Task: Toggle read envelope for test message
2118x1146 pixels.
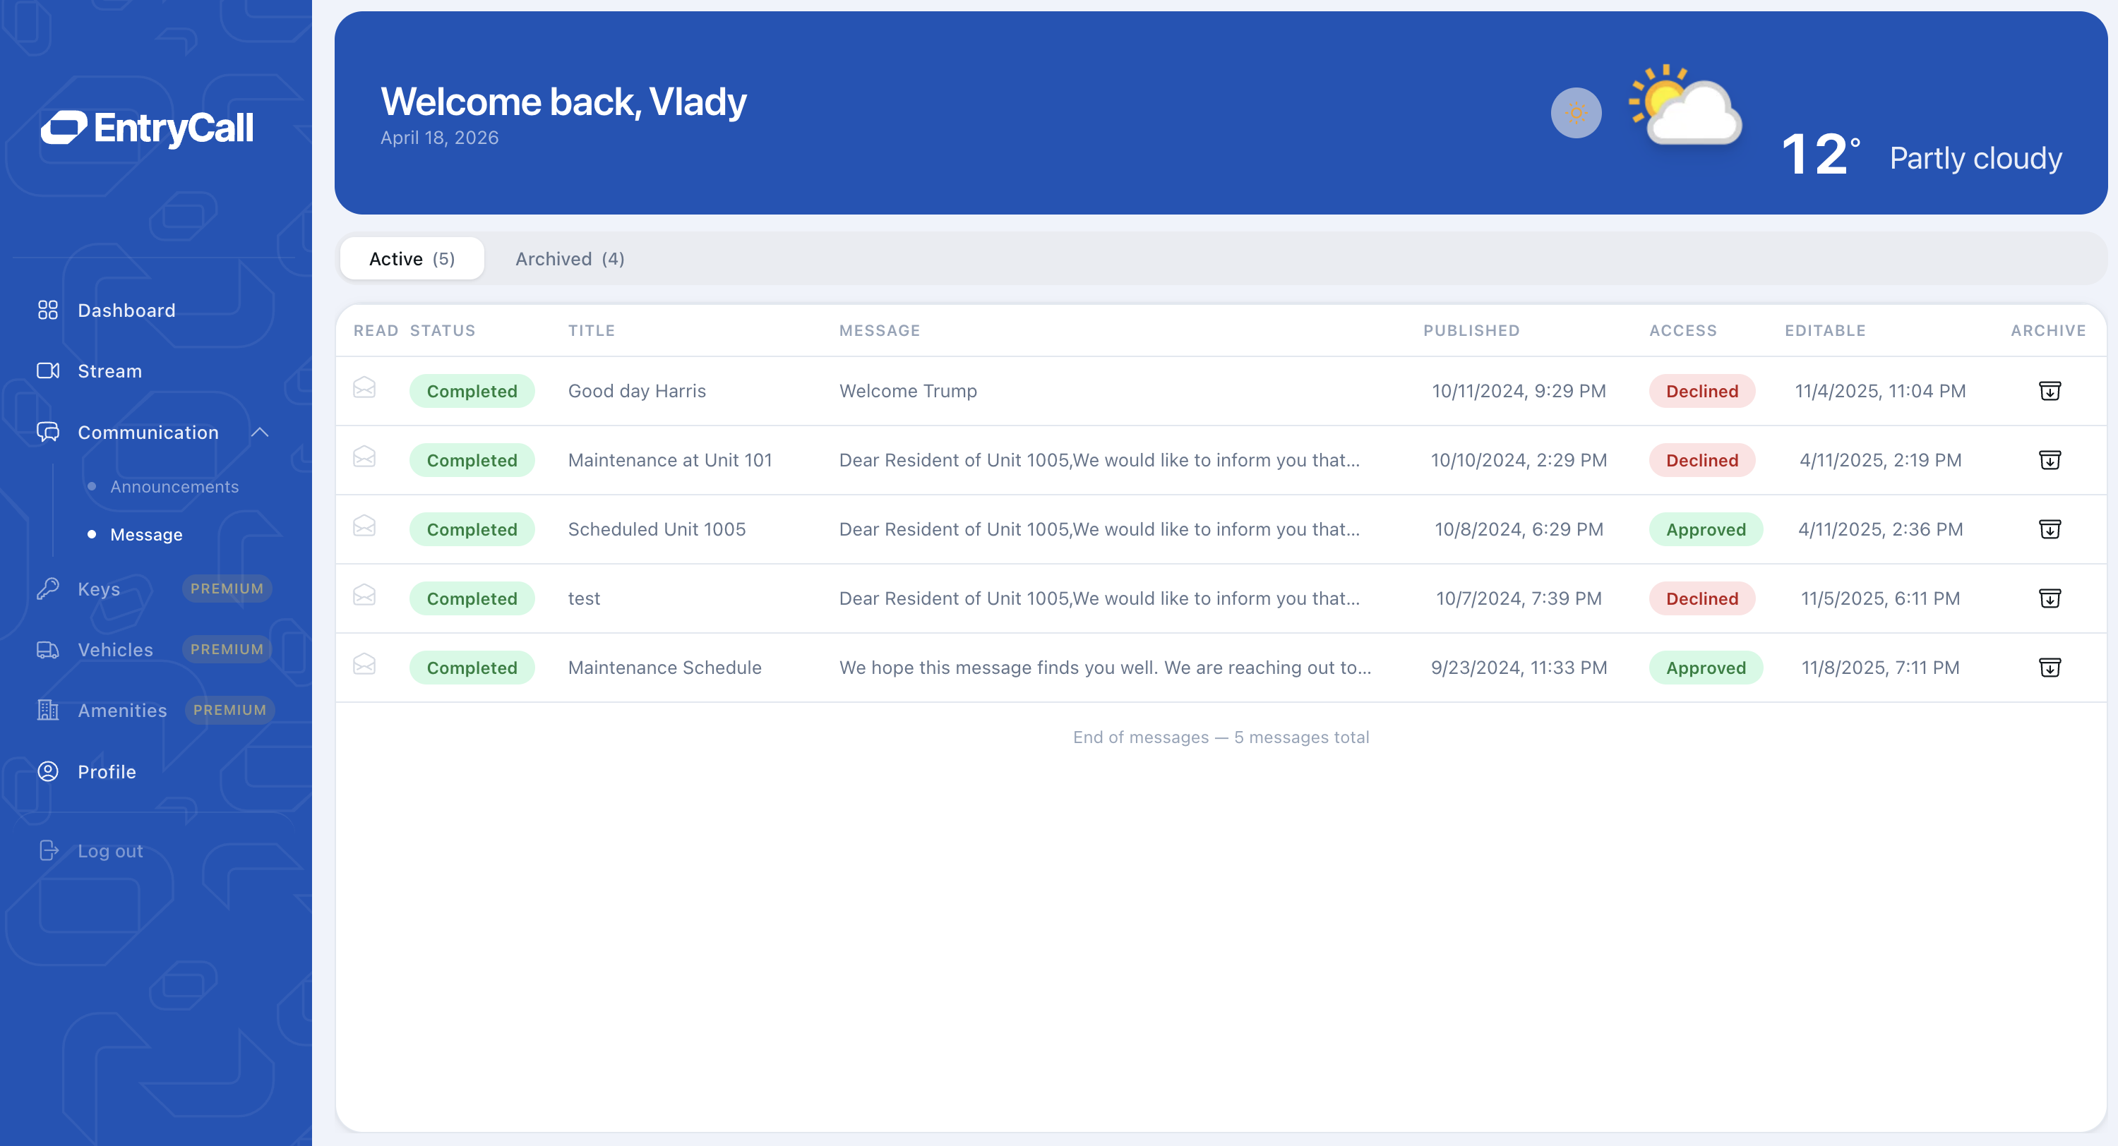Action: (x=364, y=594)
